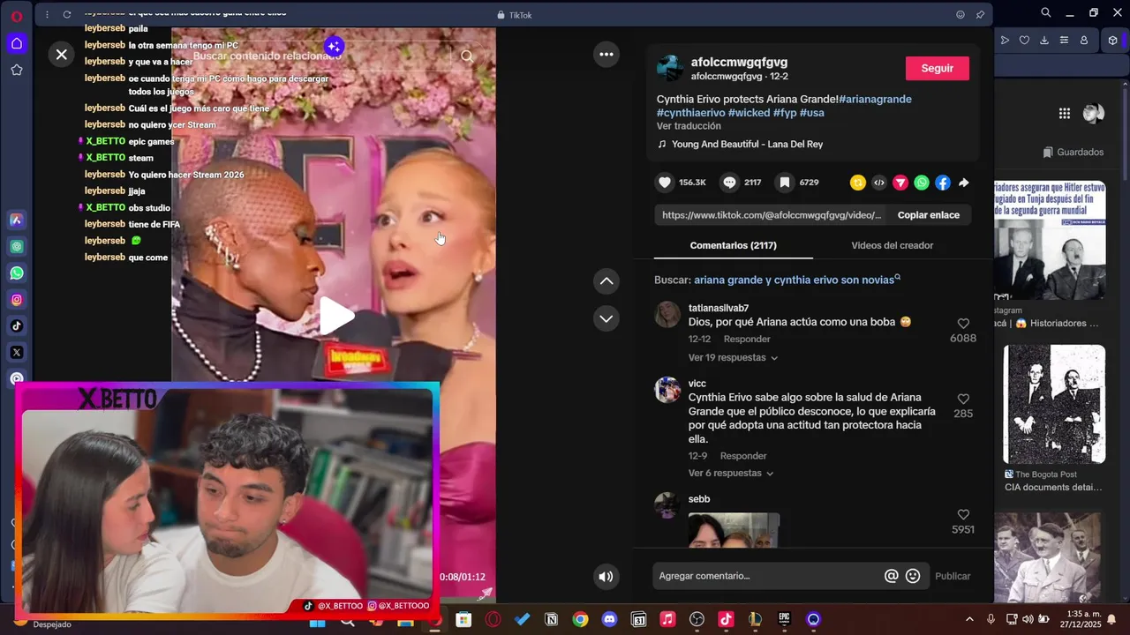Open Opera bookmarks star icon
Screen dimensions: 1130x635
click(17, 70)
